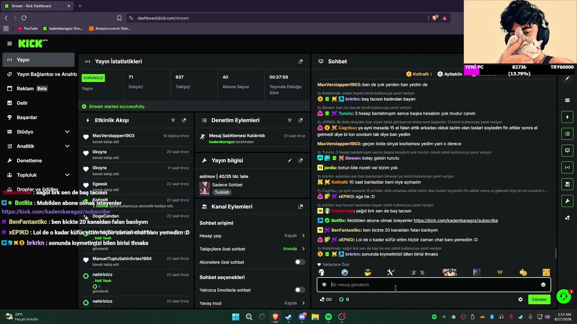Open Reklam Beta sidebar item
Screen dimensions: 577x324
point(39,89)
